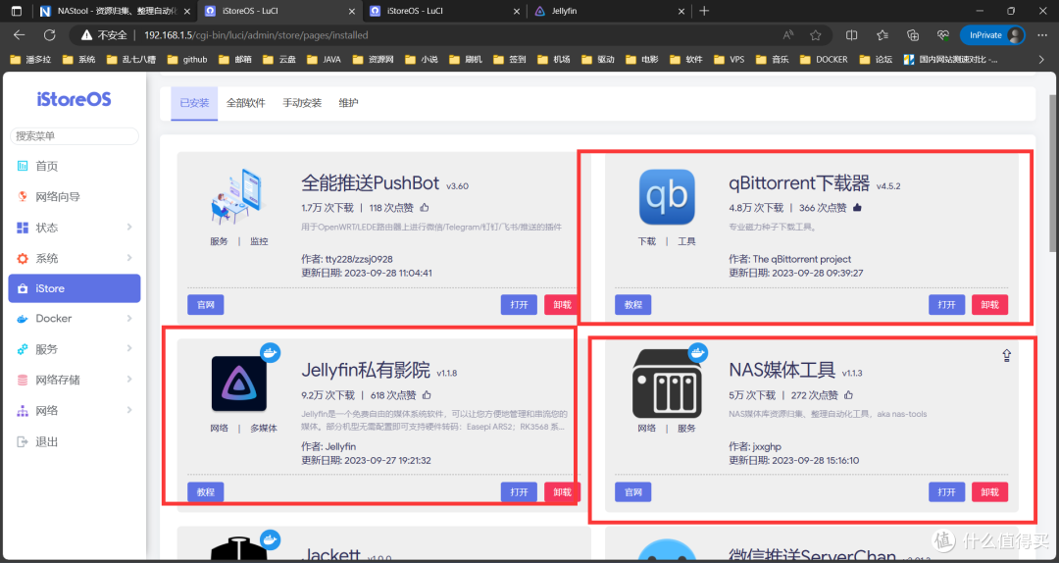Click the thumbs-up icon on qBittorrent card
Image resolution: width=1059 pixels, height=563 pixels.
click(x=857, y=207)
